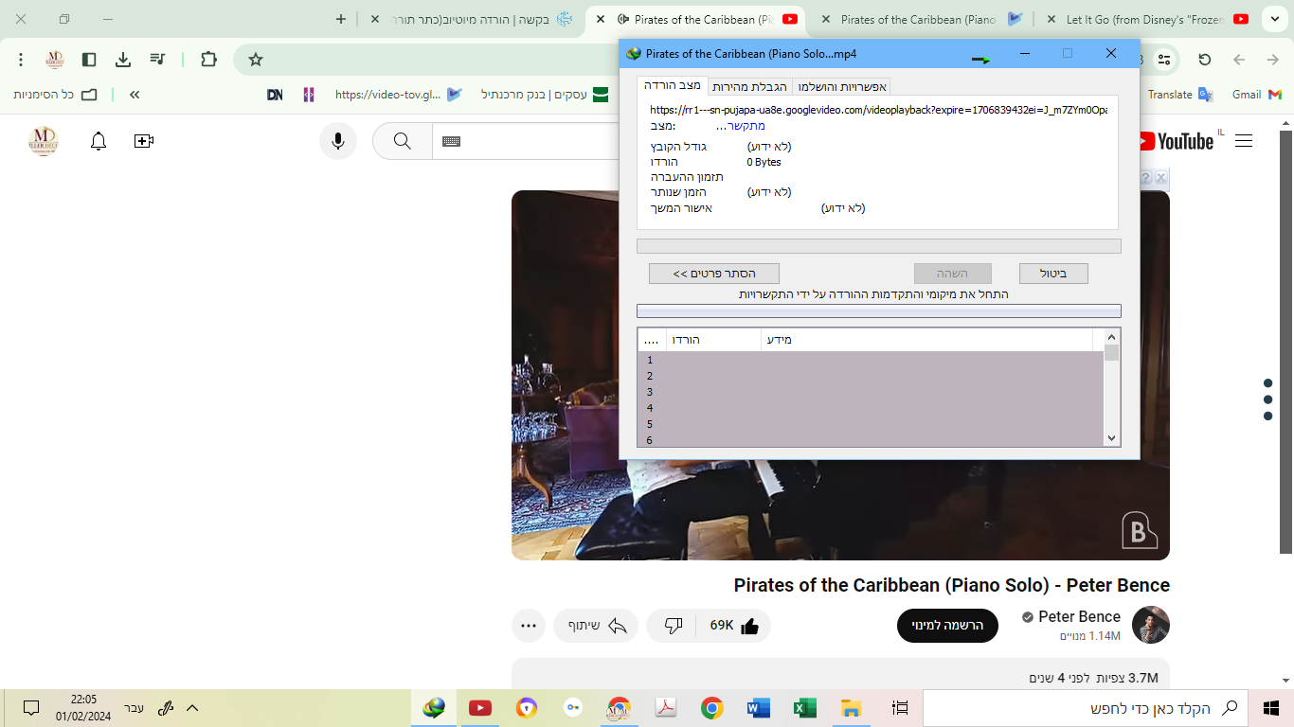Image resolution: width=1294 pixels, height=727 pixels.
Task: Click the main download progress bar
Action: [878, 246]
